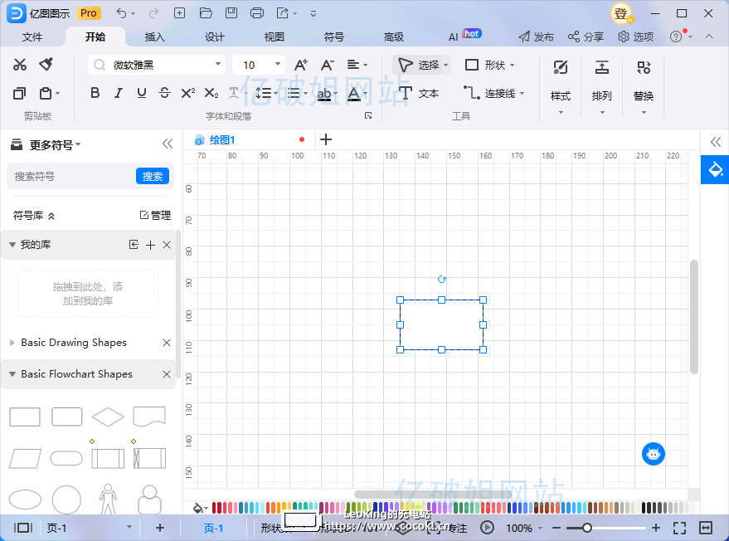Open the fill paint bucket side panel

pyautogui.click(x=715, y=170)
